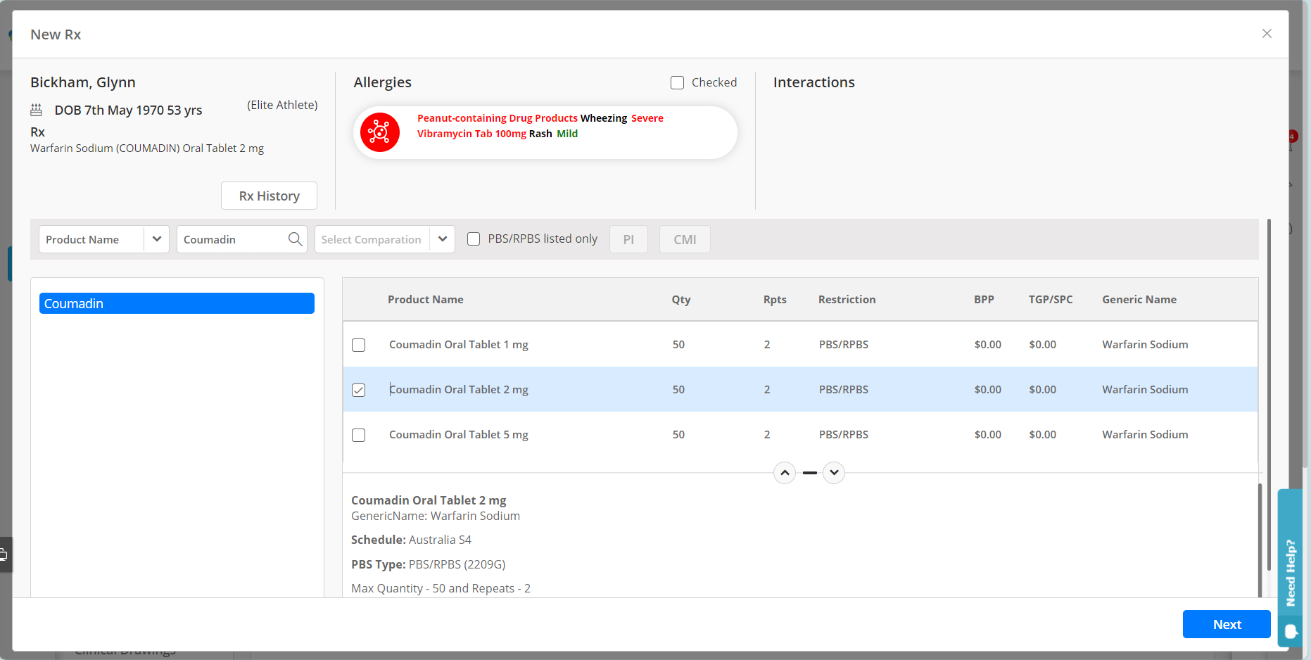The width and height of the screenshot is (1311, 660).
Task: Close the New Rx dialog
Action: 1267,34
